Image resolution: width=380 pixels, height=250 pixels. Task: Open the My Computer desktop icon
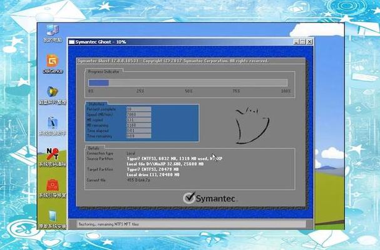[x=53, y=33]
